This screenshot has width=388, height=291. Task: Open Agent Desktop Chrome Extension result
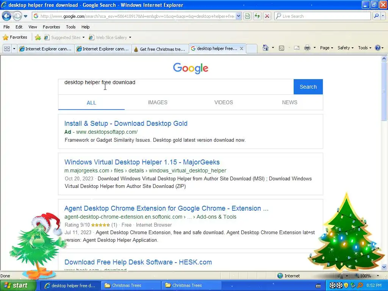166,208
